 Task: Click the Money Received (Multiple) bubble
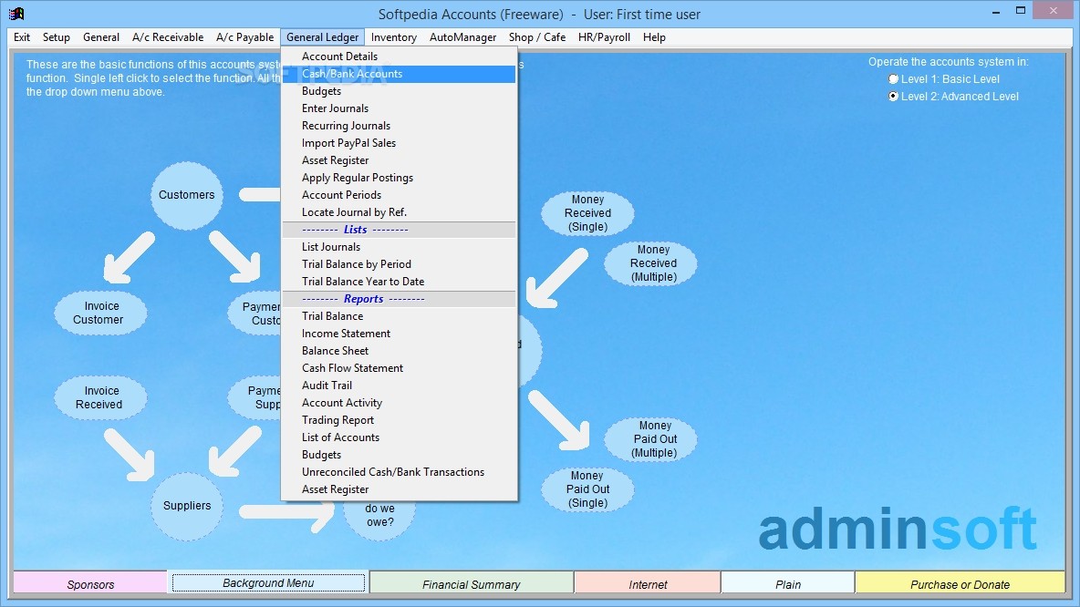(x=651, y=263)
